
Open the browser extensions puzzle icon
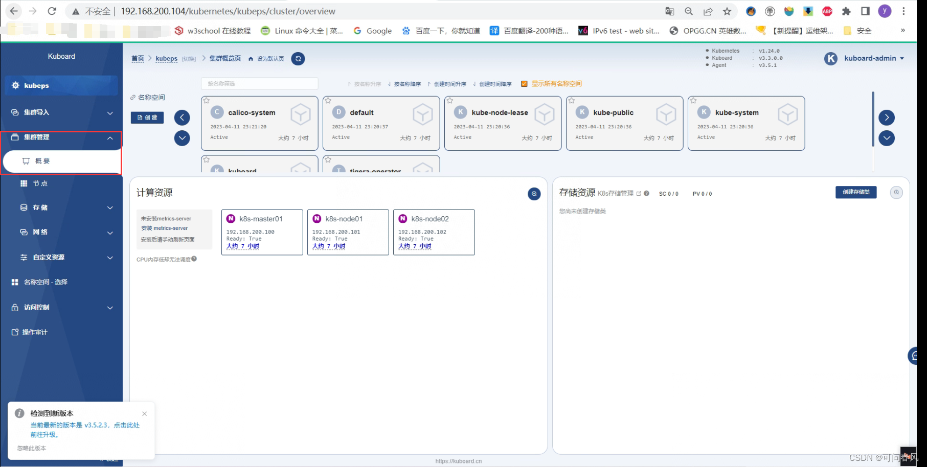pyautogui.click(x=846, y=11)
